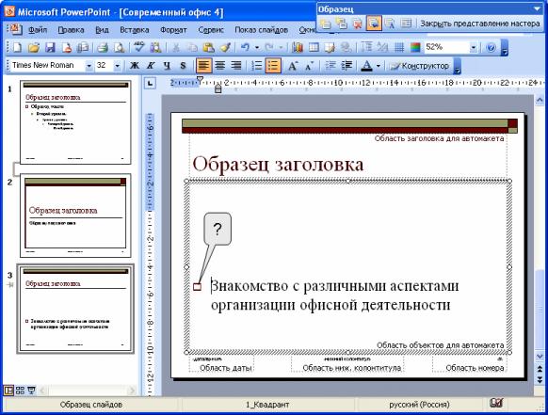Insert a chart with the chart icon
548x415 pixels.
(x=297, y=47)
